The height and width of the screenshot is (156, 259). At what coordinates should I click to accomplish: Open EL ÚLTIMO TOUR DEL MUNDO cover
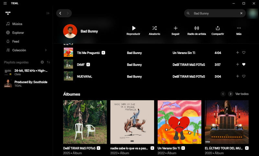[227, 122]
